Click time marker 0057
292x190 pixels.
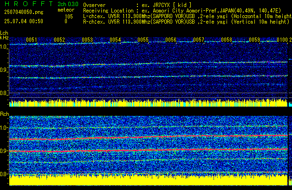pos(199,40)
